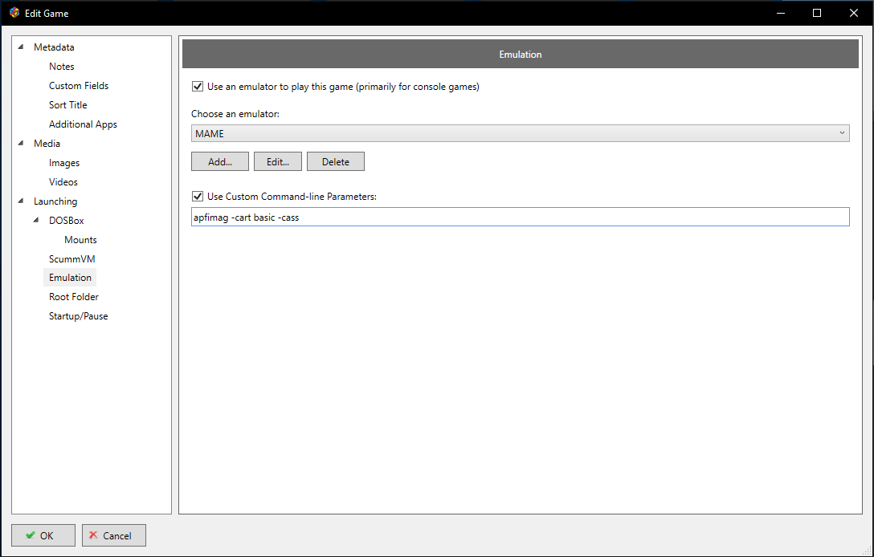Image resolution: width=874 pixels, height=557 pixels.
Task: Select Media in the sidebar tree
Action: point(47,144)
